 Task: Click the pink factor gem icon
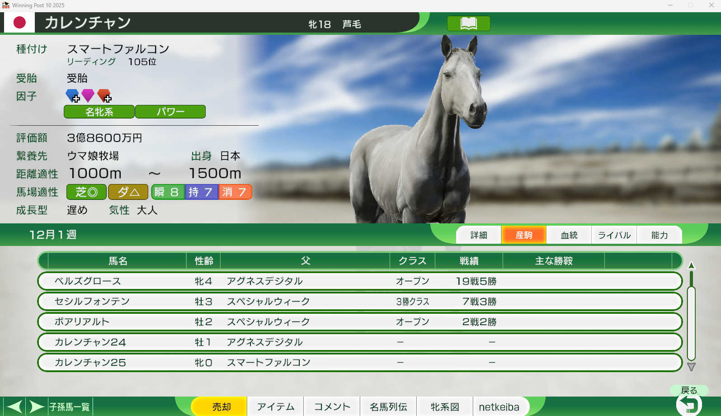pos(88,95)
